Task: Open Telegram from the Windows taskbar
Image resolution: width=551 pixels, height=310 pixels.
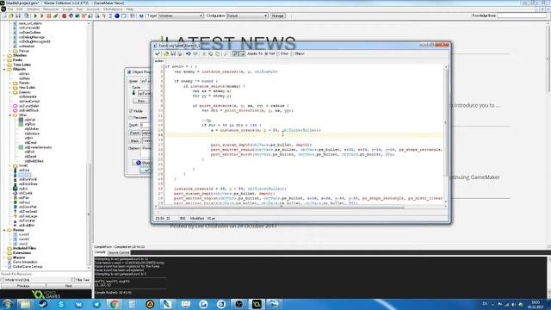Action: point(96,304)
